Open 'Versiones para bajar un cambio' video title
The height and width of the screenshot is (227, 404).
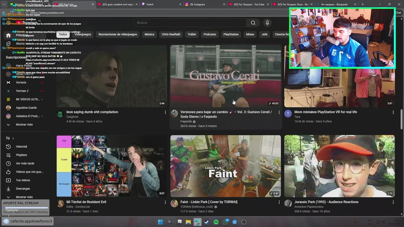[226, 114]
